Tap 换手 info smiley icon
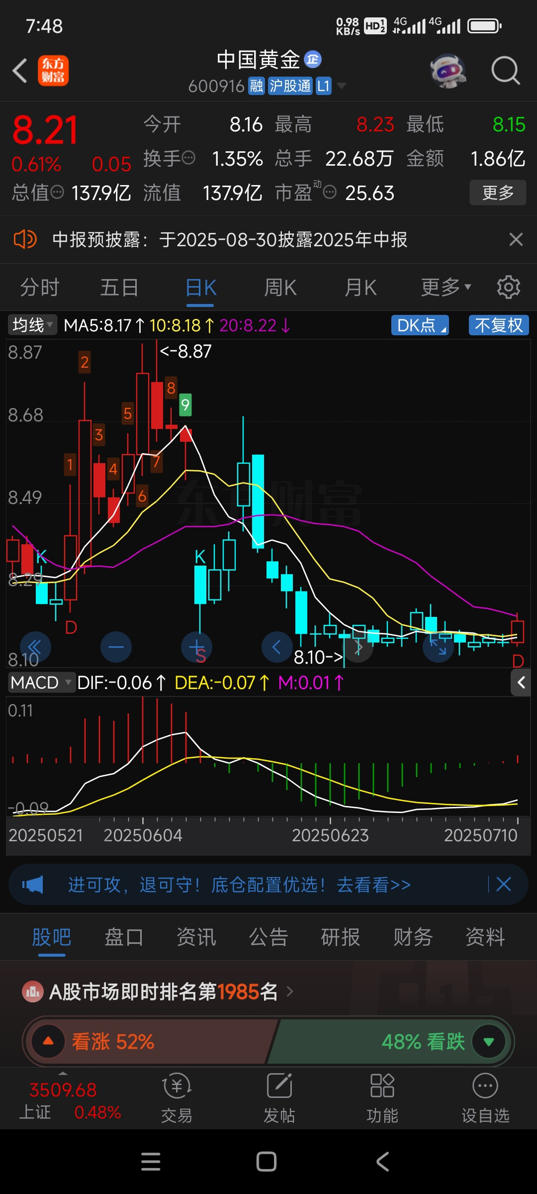Image resolution: width=537 pixels, height=1194 pixels. point(188,158)
